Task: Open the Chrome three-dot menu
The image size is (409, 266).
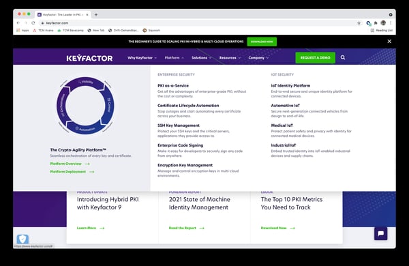Action: click(x=391, y=23)
